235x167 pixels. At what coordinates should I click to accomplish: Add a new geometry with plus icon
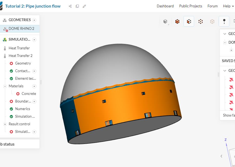34,20
